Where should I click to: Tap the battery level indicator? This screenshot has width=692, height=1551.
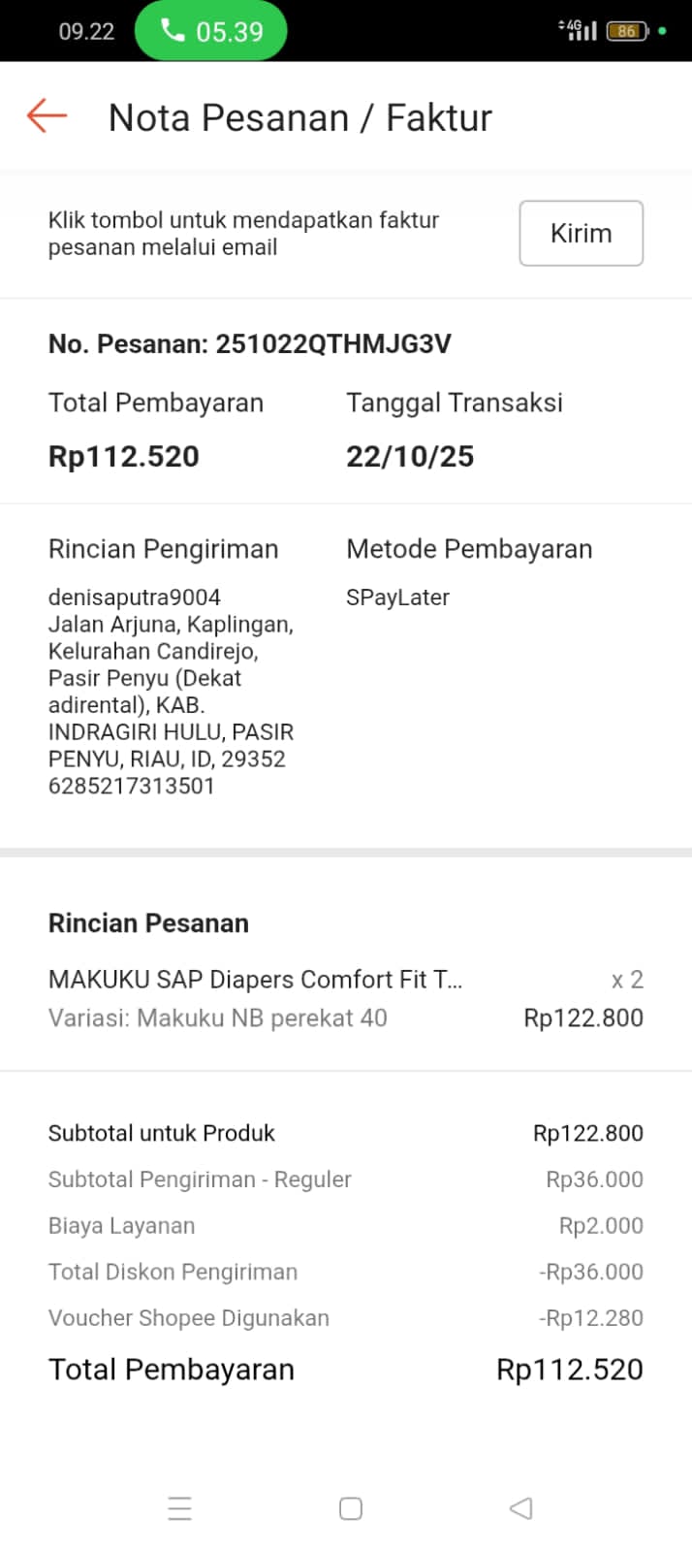627,31
